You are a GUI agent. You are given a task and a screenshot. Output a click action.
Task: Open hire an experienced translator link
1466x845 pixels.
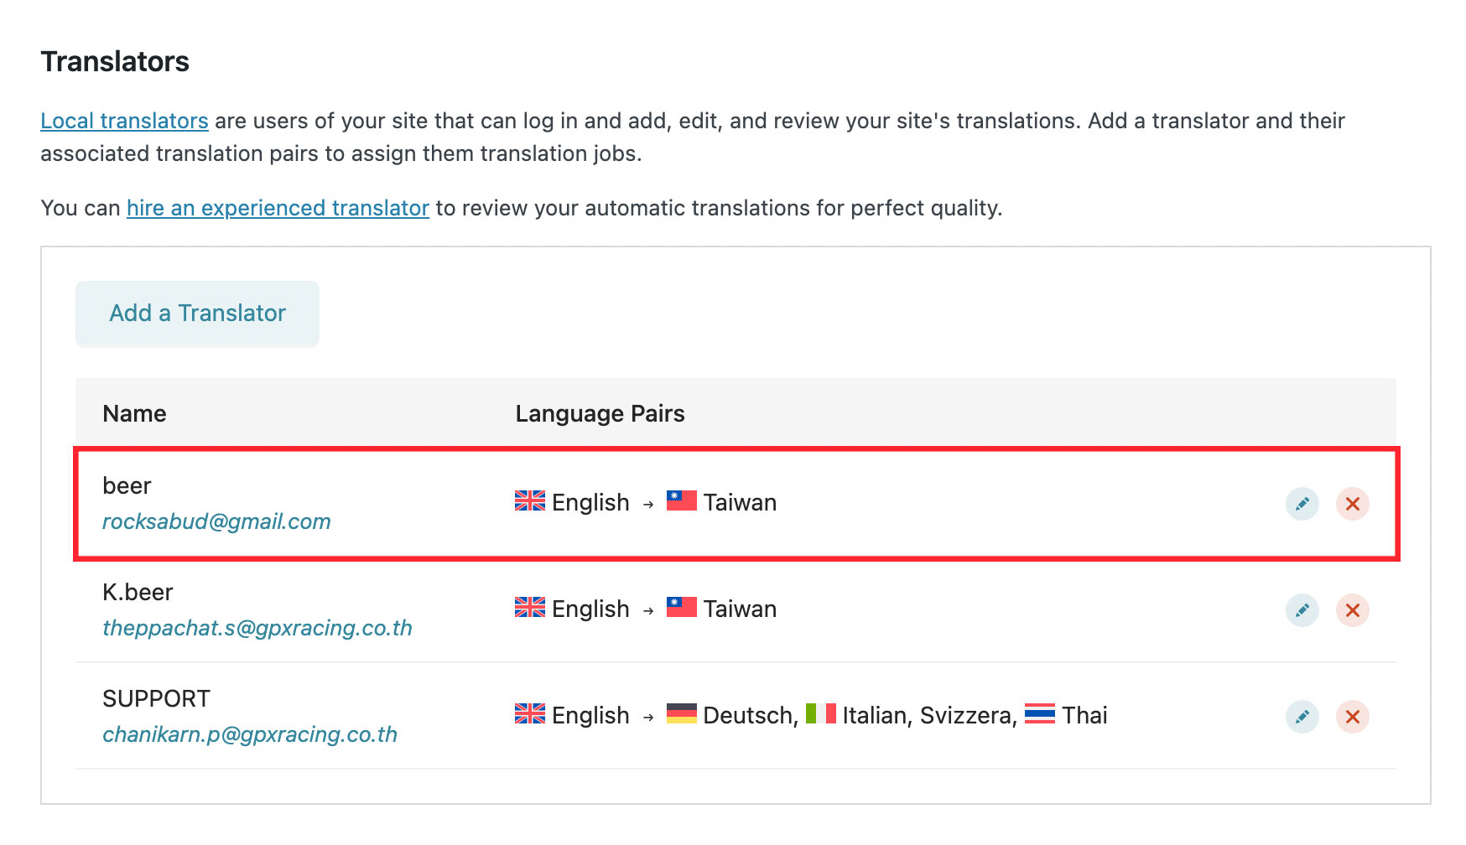pyautogui.click(x=278, y=208)
